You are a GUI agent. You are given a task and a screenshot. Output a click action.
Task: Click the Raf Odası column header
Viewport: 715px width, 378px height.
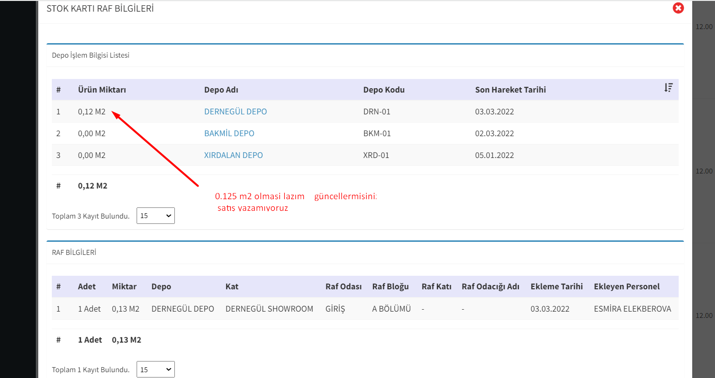click(x=343, y=286)
